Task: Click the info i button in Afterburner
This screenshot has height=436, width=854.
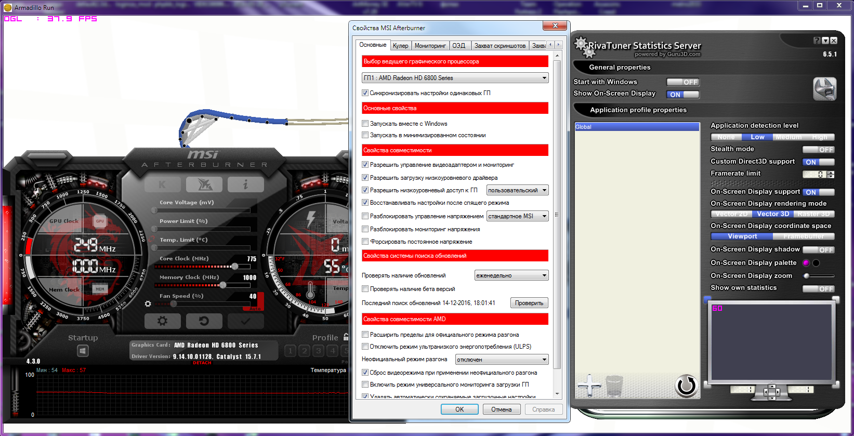Action: pos(245,184)
